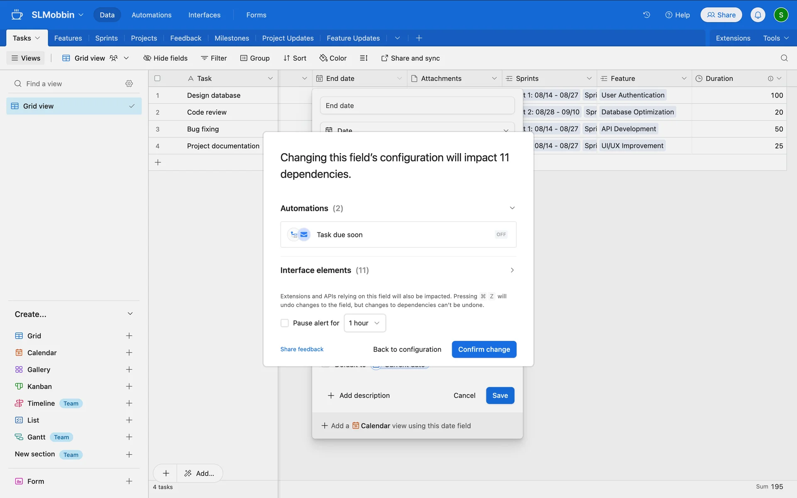Open base history clock icon
This screenshot has width=797, height=498.
646,15
